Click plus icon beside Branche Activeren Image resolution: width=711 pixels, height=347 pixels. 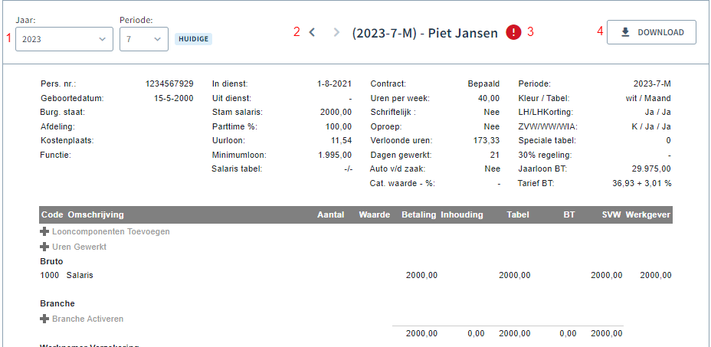(x=44, y=319)
